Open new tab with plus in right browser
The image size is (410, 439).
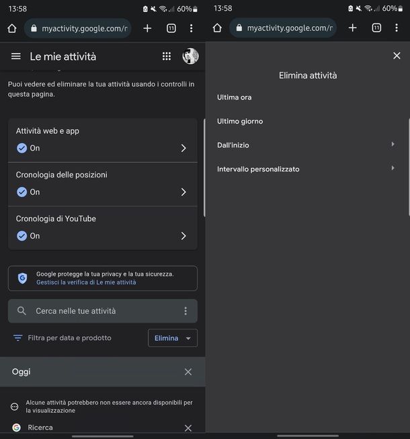tap(353, 28)
